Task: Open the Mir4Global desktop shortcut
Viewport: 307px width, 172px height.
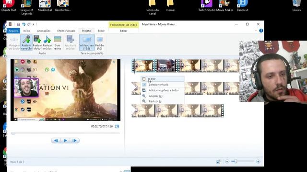Action: [45, 6]
